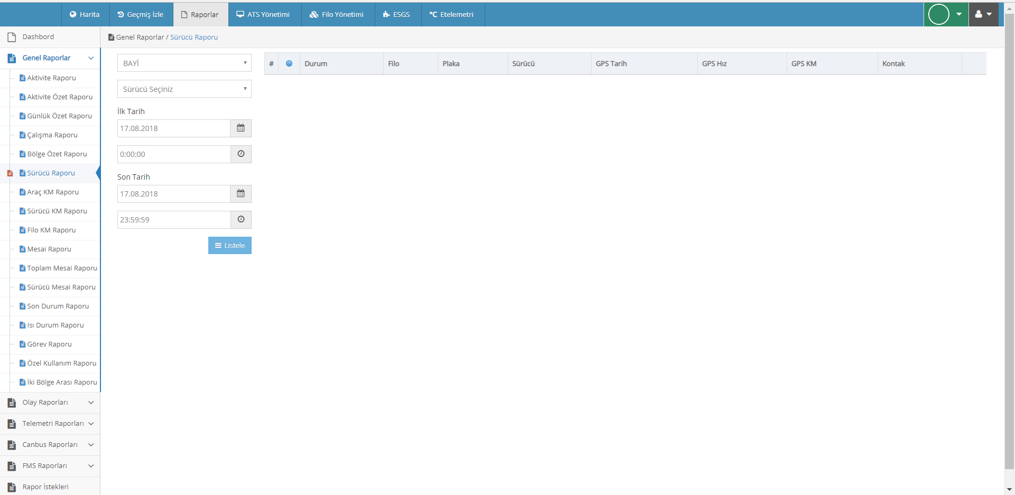Expand the Telemetri Raporları chevron

click(91, 424)
